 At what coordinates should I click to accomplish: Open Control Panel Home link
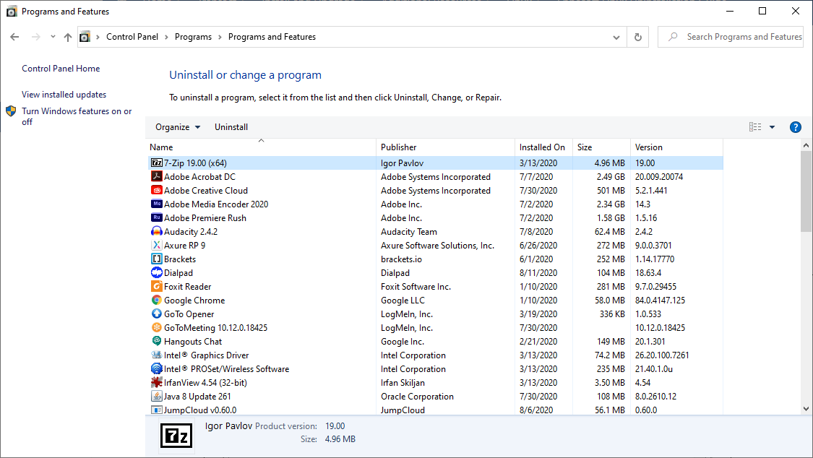pos(61,69)
